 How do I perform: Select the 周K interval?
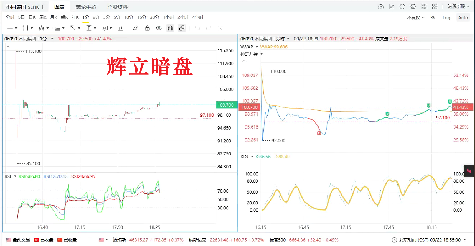coord(43,17)
